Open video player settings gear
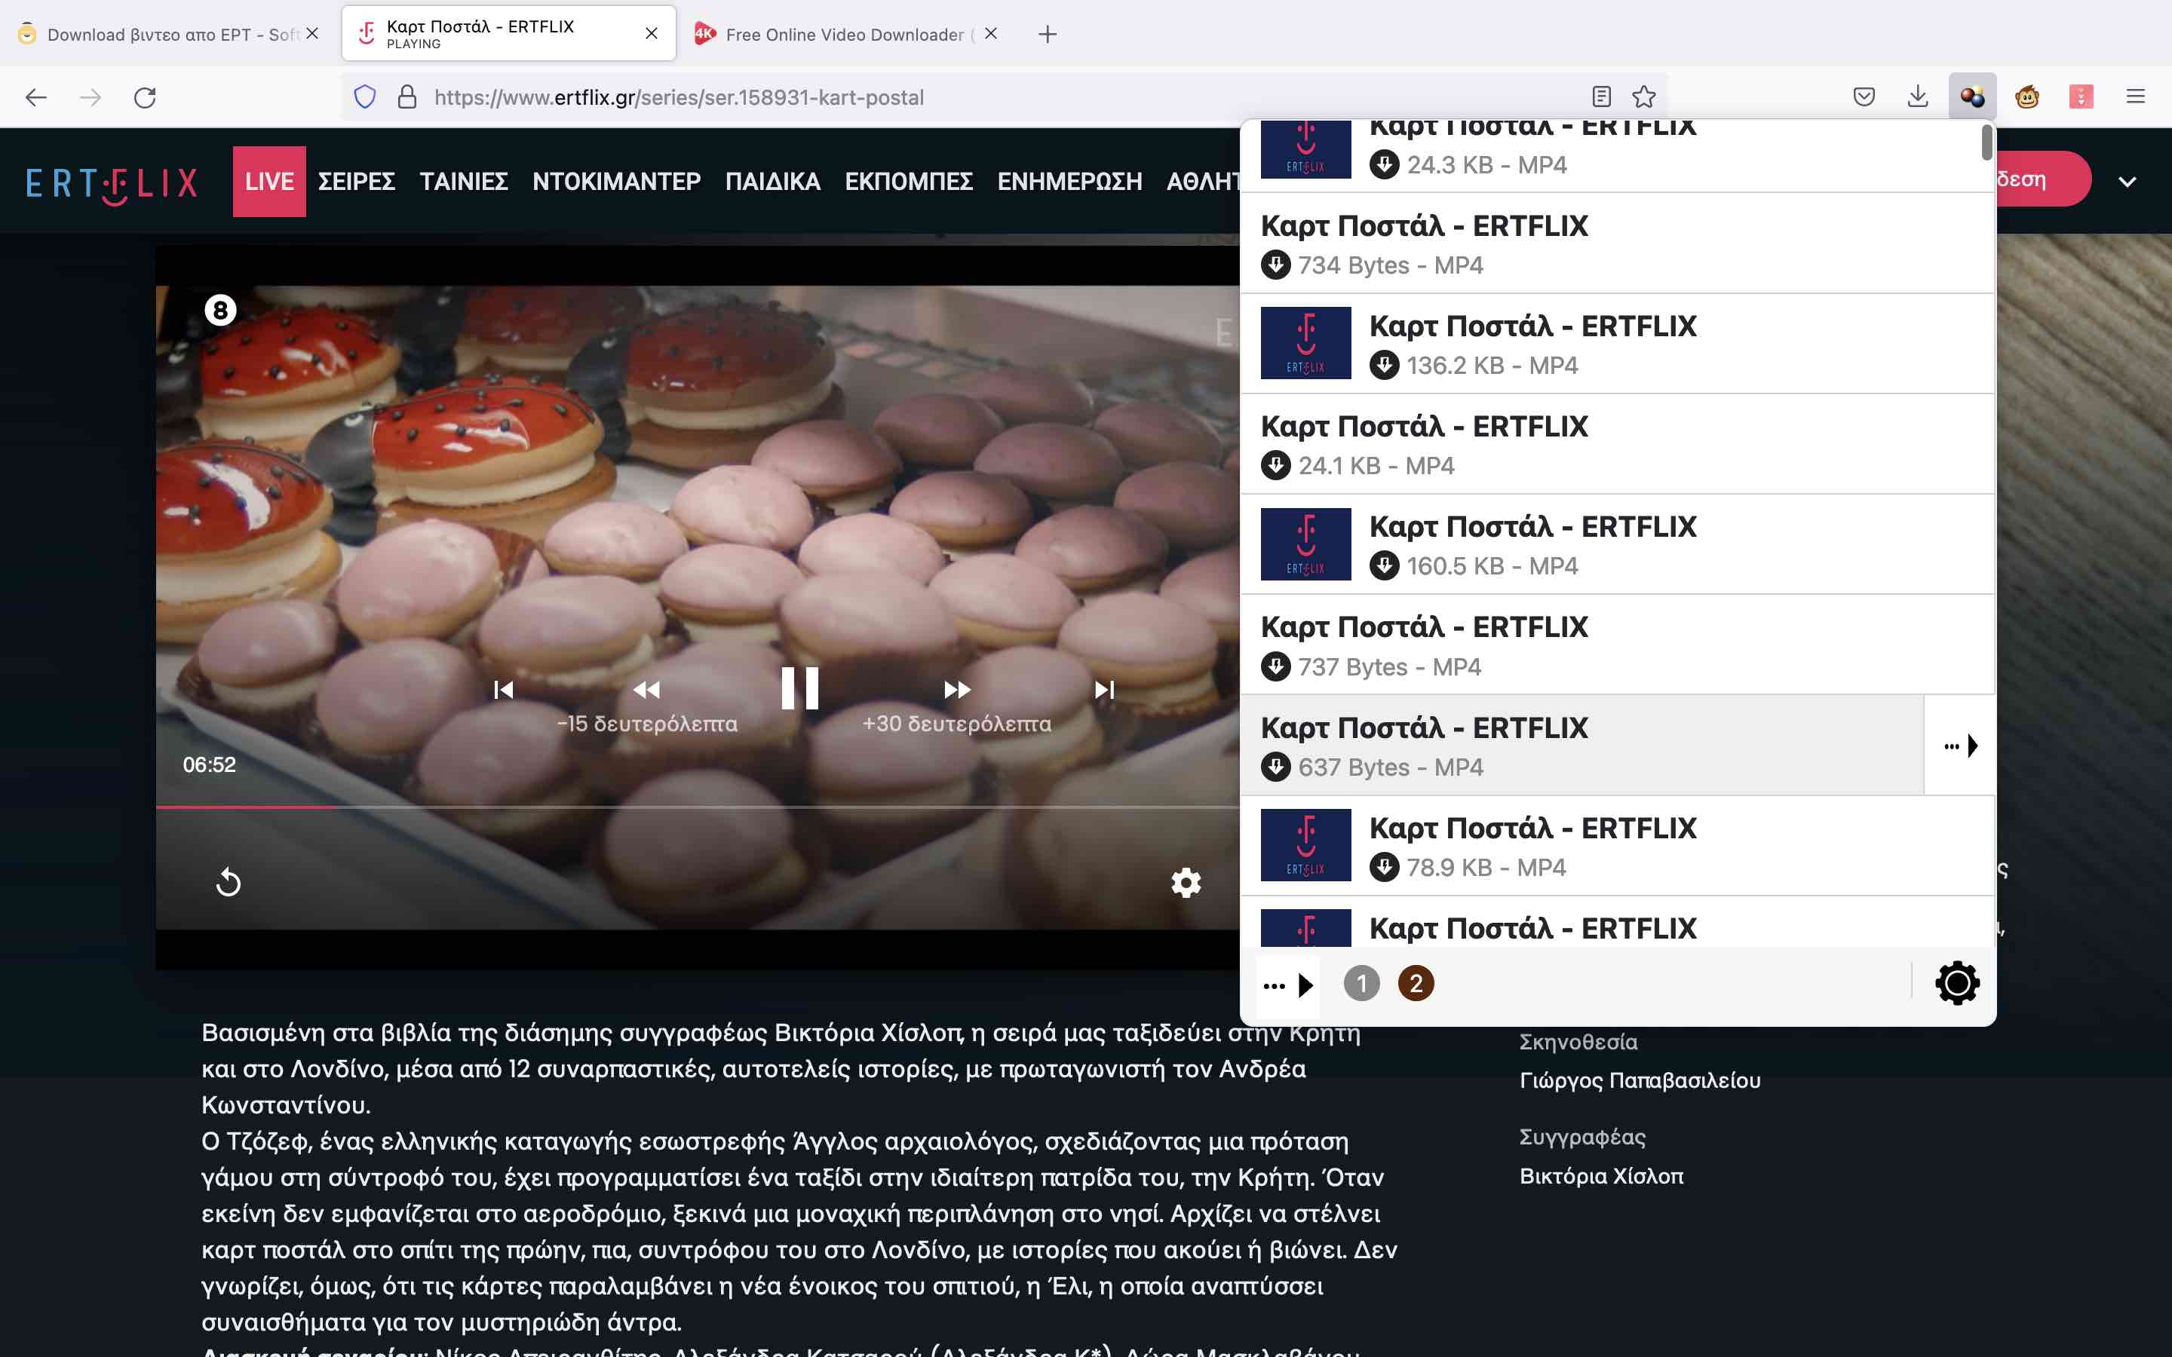The image size is (2172, 1357). [1186, 882]
